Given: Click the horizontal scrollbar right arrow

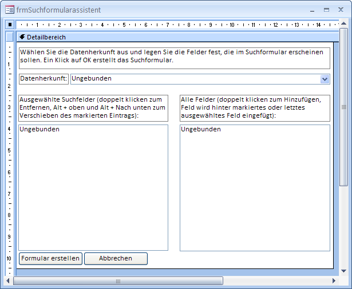Looking at the screenshot, I should point(334,281).
